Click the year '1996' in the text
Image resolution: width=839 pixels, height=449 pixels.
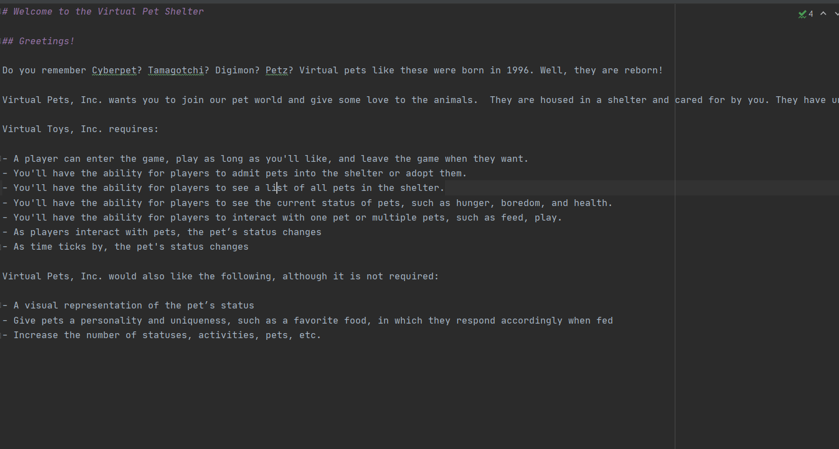518,71
